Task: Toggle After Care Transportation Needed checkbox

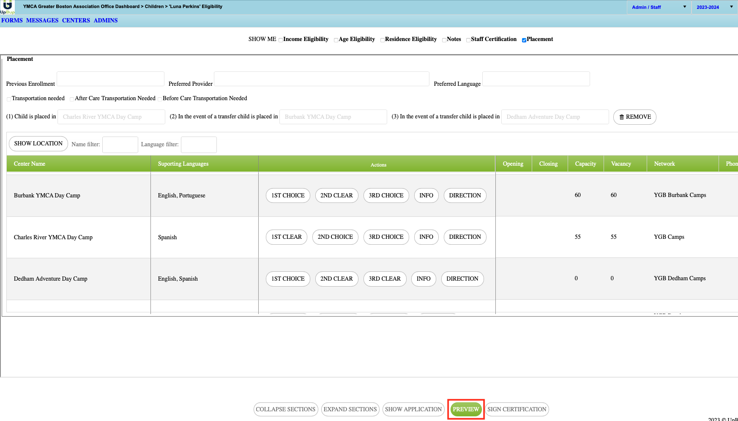Action: [x=72, y=99]
